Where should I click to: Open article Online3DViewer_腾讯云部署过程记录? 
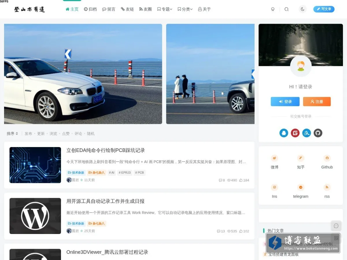pos(107,252)
